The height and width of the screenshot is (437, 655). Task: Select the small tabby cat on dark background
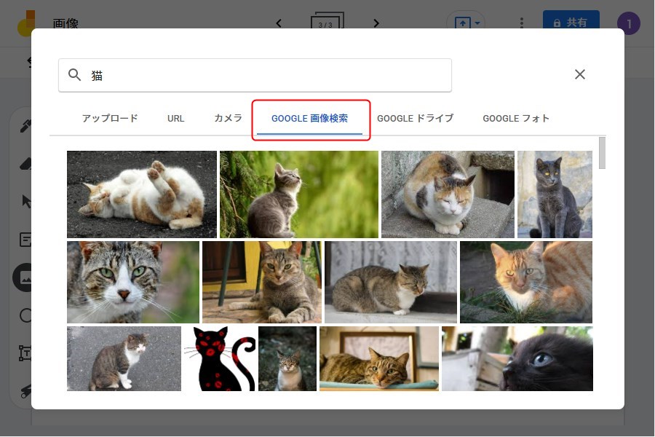(x=287, y=359)
